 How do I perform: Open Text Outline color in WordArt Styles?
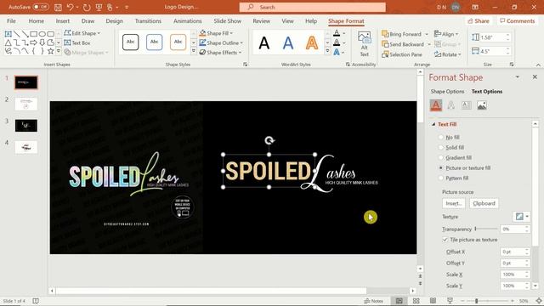pyautogui.click(x=337, y=43)
